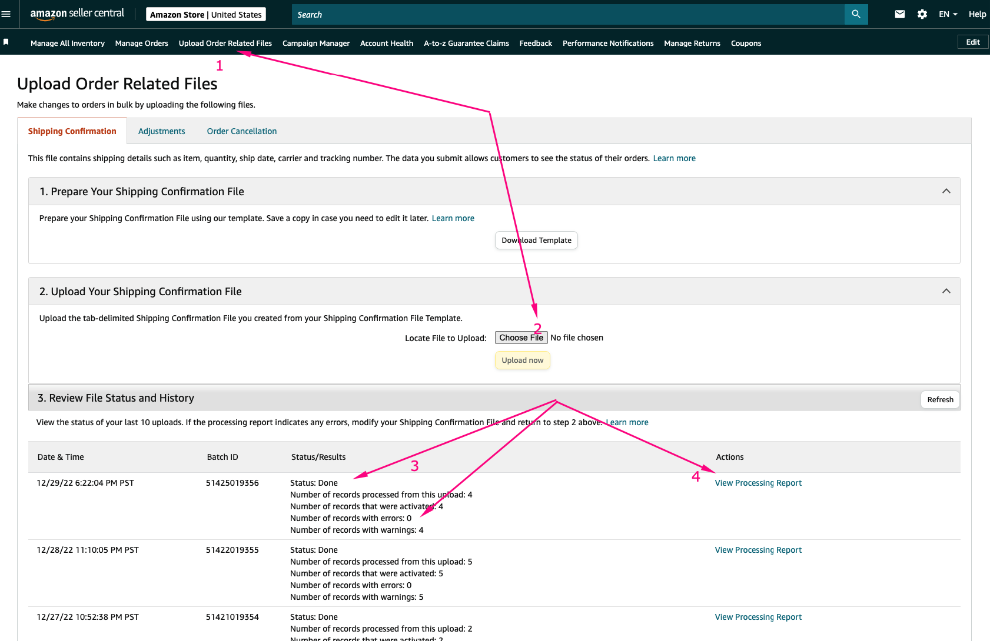
Task: View Processing Report for batch 51425019356
Action: pos(758,483)
